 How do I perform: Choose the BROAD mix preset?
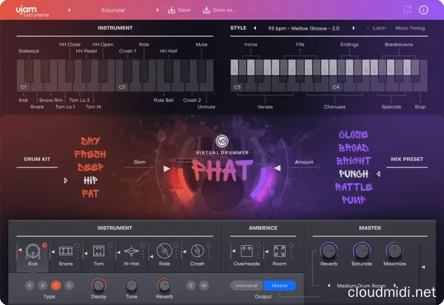[x=354, y=148]
